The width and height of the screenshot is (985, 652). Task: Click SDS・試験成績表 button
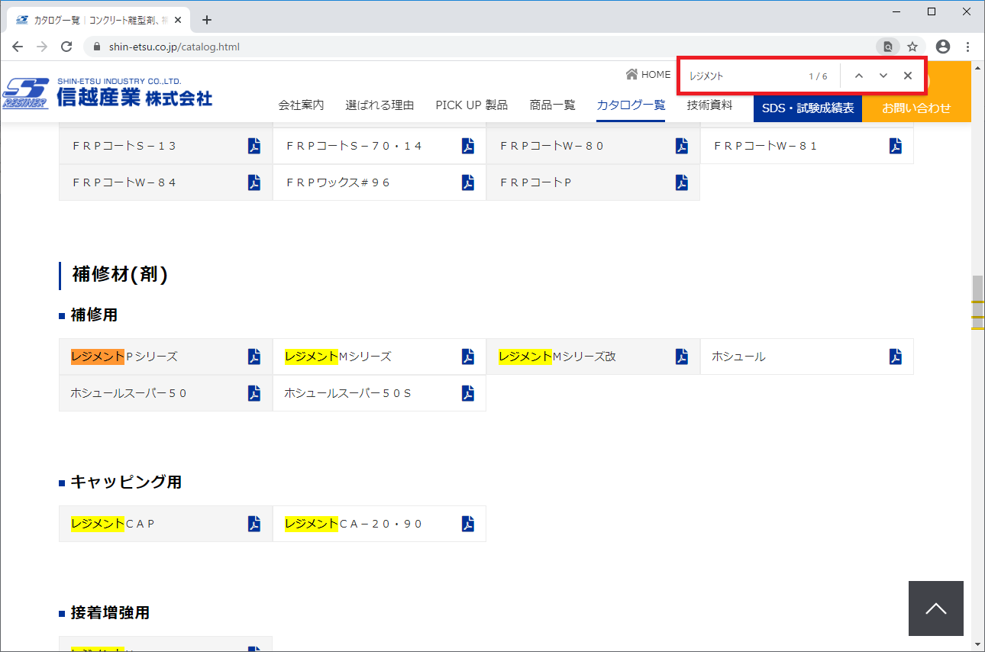[x=808, y=108]
